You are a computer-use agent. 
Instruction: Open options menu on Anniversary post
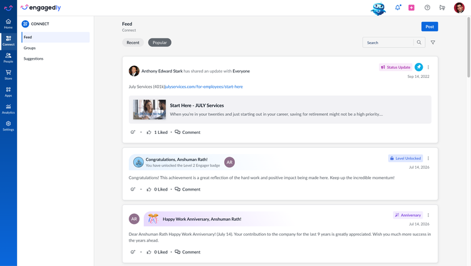click(x=428, y=215)
